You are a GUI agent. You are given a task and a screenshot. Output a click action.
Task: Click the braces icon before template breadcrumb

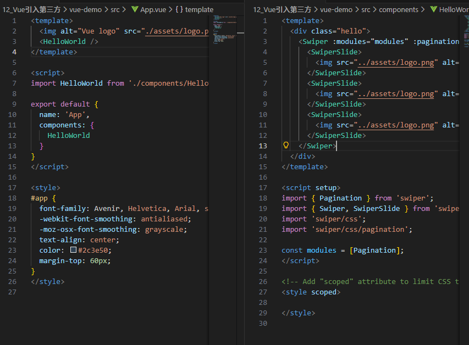tap(179, 9)
